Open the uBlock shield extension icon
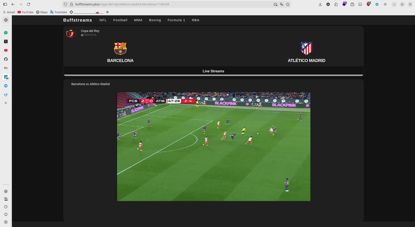Viewport: 415px width, 227px height. [x=369, y=4]
